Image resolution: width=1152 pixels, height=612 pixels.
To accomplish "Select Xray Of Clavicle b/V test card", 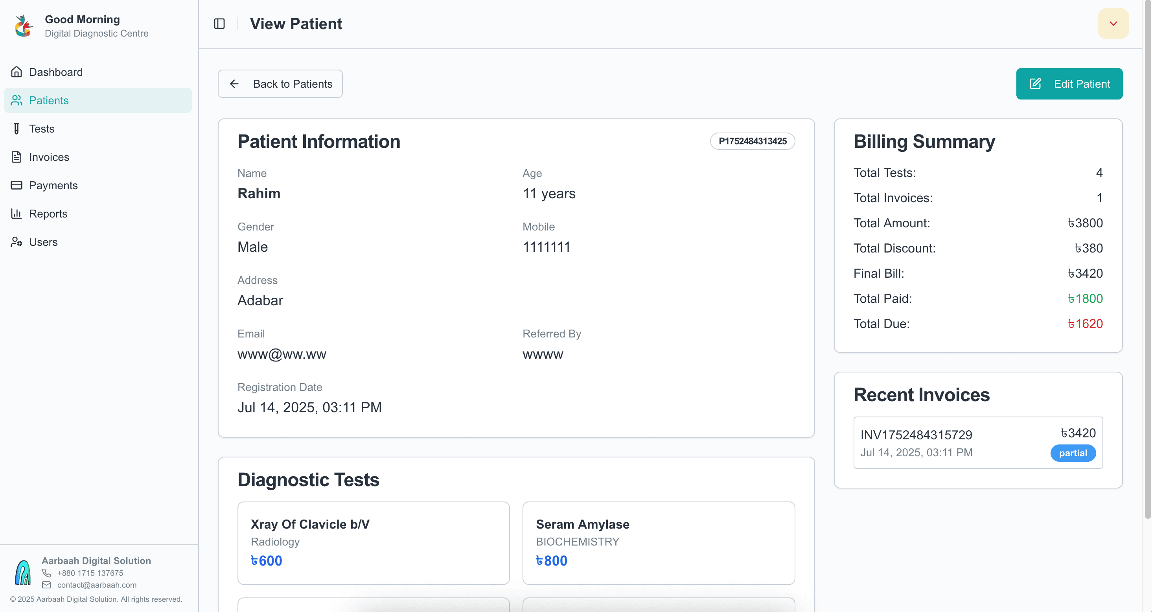I will click(374, 543).
